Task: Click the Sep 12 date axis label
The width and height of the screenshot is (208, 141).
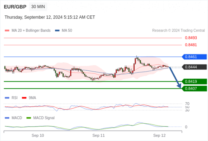Action: [x=159, y=135]
